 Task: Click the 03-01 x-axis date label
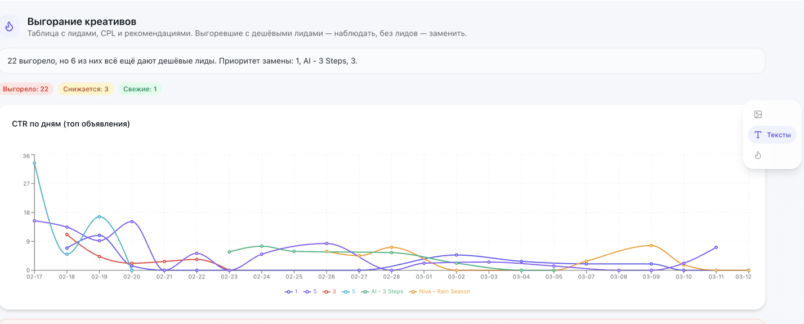424,277
